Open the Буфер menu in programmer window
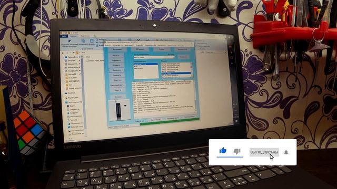Viewport: 337px width, 189px height. point(140,46)
